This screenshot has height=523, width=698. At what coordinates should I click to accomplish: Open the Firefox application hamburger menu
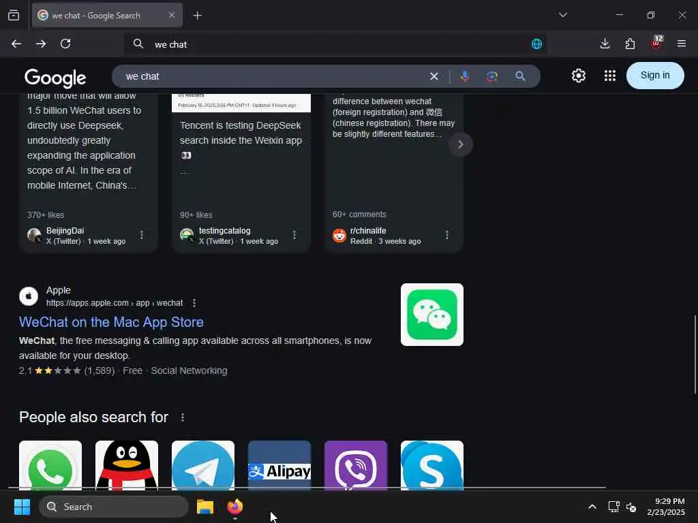[x=681, y=44]
